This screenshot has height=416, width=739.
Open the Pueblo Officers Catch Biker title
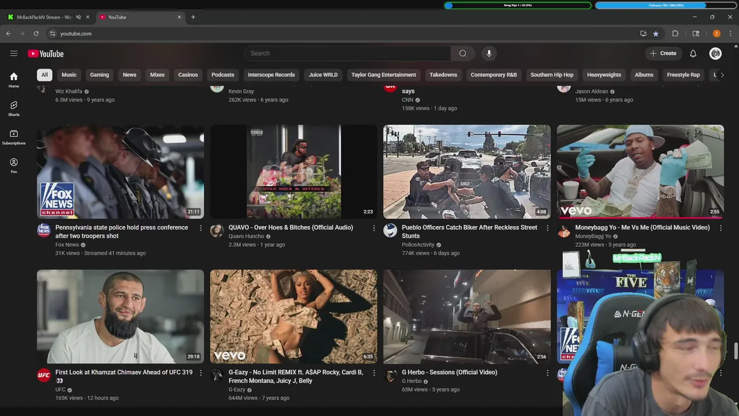coord(469,232)
